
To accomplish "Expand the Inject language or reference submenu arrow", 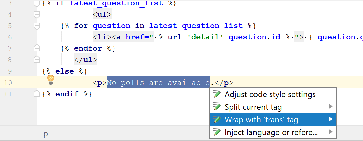I will click(x=330, y=132).
